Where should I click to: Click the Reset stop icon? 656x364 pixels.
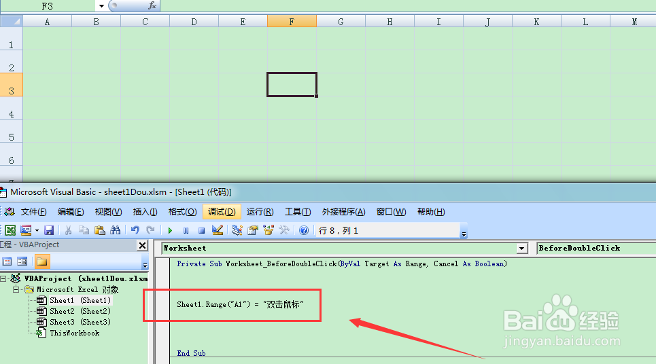201,230
